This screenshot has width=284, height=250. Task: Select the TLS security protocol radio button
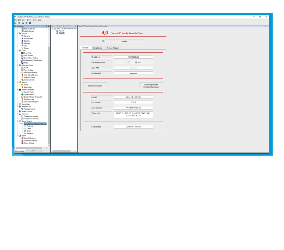tap(129, 62)
